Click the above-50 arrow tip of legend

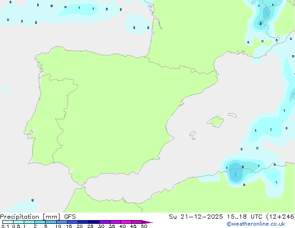(147, 222)
